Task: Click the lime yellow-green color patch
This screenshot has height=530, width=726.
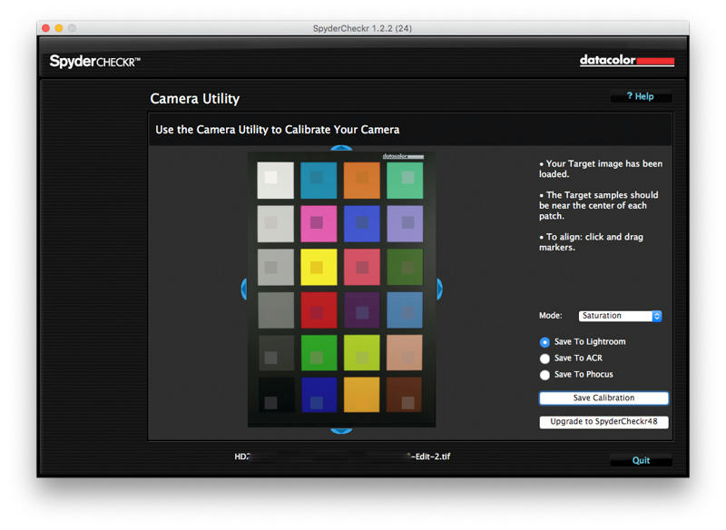Action: pyautogui.click(x=361, y=353)
